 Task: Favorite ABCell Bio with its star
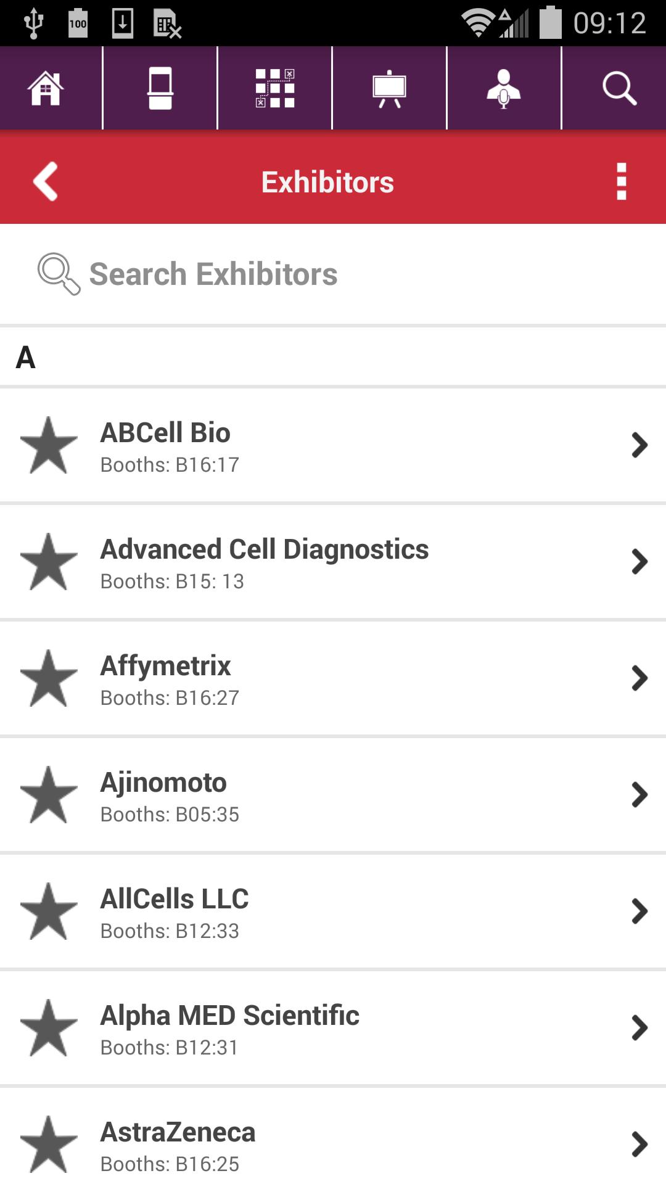49,445
